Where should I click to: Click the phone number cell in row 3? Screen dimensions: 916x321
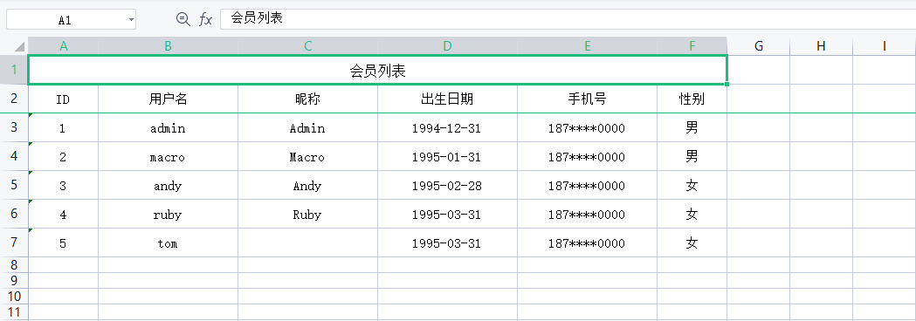[x=587, y=128]
